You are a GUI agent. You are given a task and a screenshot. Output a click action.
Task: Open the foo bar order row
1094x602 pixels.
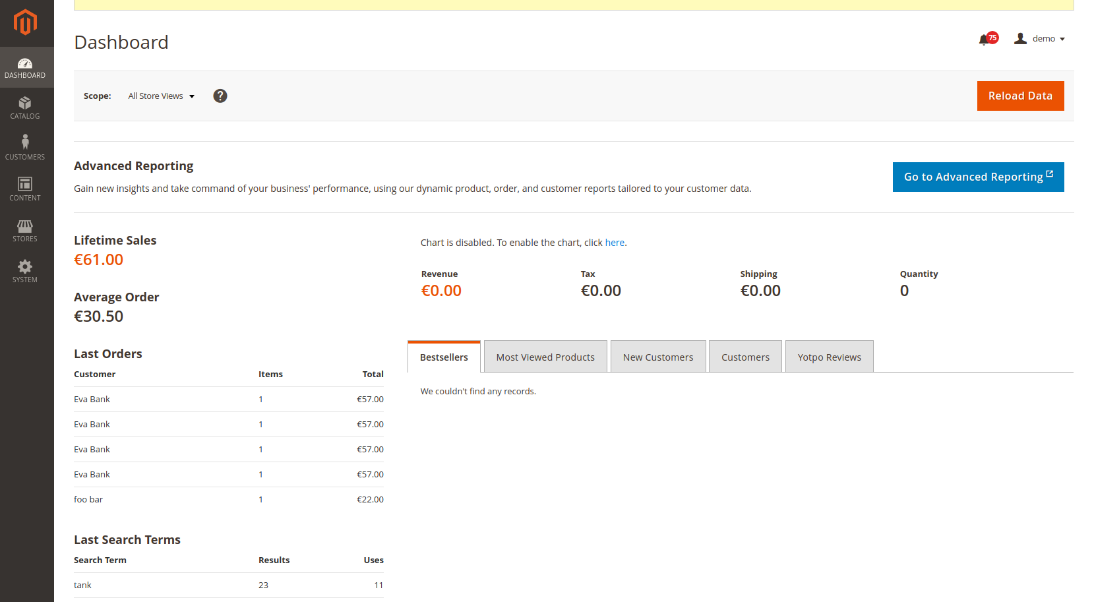click(228, 500)
